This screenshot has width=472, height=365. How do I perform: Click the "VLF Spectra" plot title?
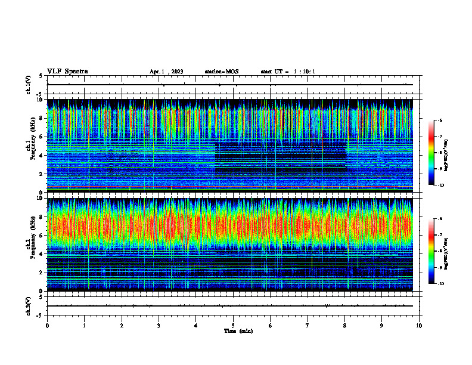(x=67, y=72)
